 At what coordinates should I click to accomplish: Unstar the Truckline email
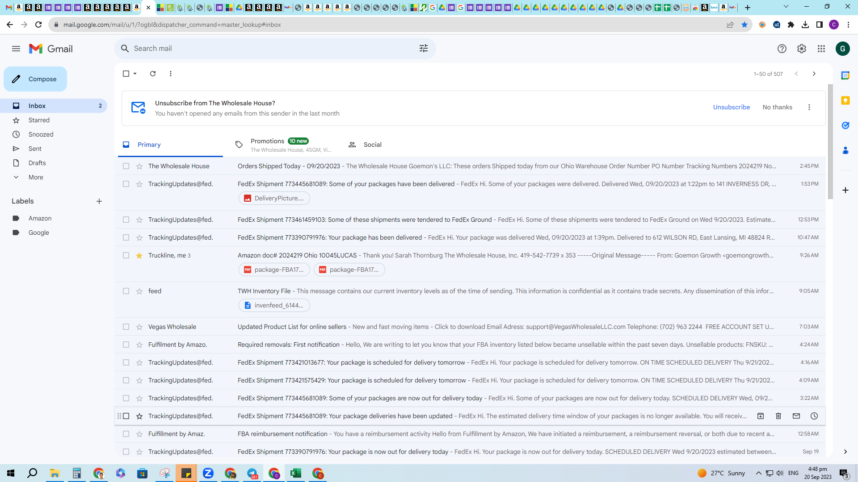coord(139,255)
